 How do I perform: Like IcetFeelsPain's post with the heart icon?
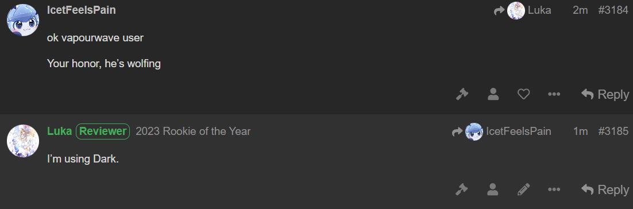(524, 94)
